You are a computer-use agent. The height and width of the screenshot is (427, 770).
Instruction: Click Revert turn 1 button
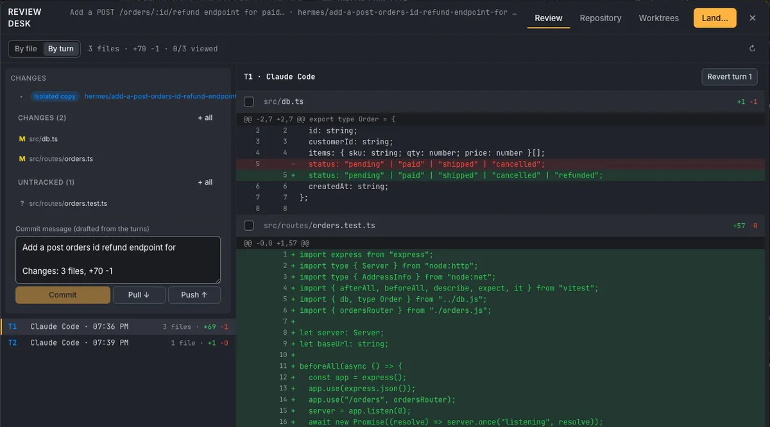pyautogui.click(x=730, y=76)
